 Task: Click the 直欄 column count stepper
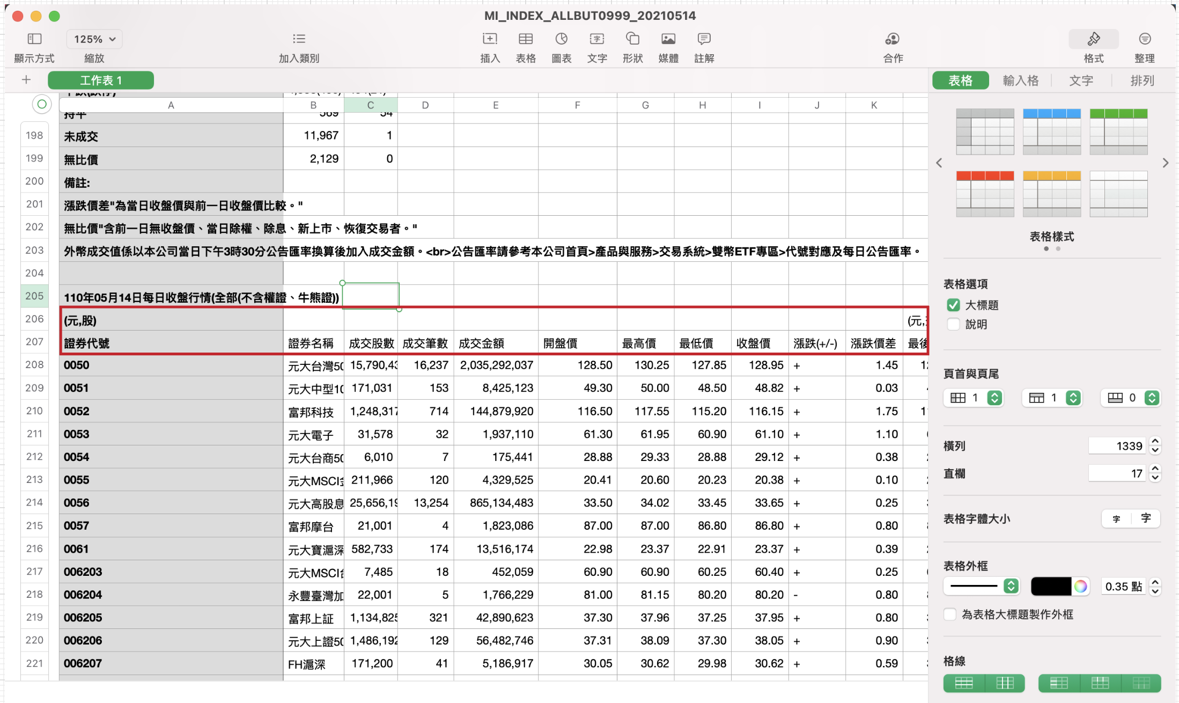click(1155, 473)
